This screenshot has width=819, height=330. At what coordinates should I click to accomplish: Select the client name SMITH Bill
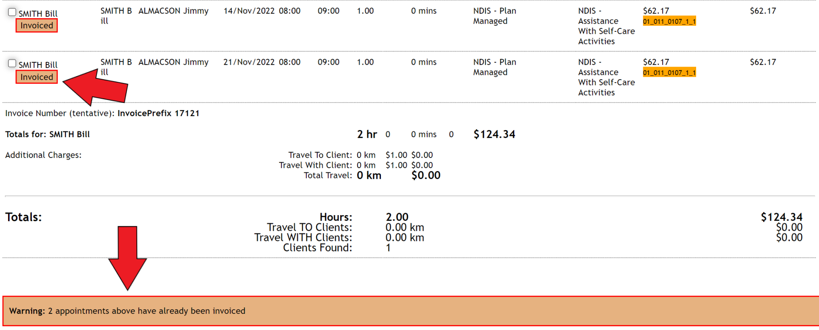point(38,13)
